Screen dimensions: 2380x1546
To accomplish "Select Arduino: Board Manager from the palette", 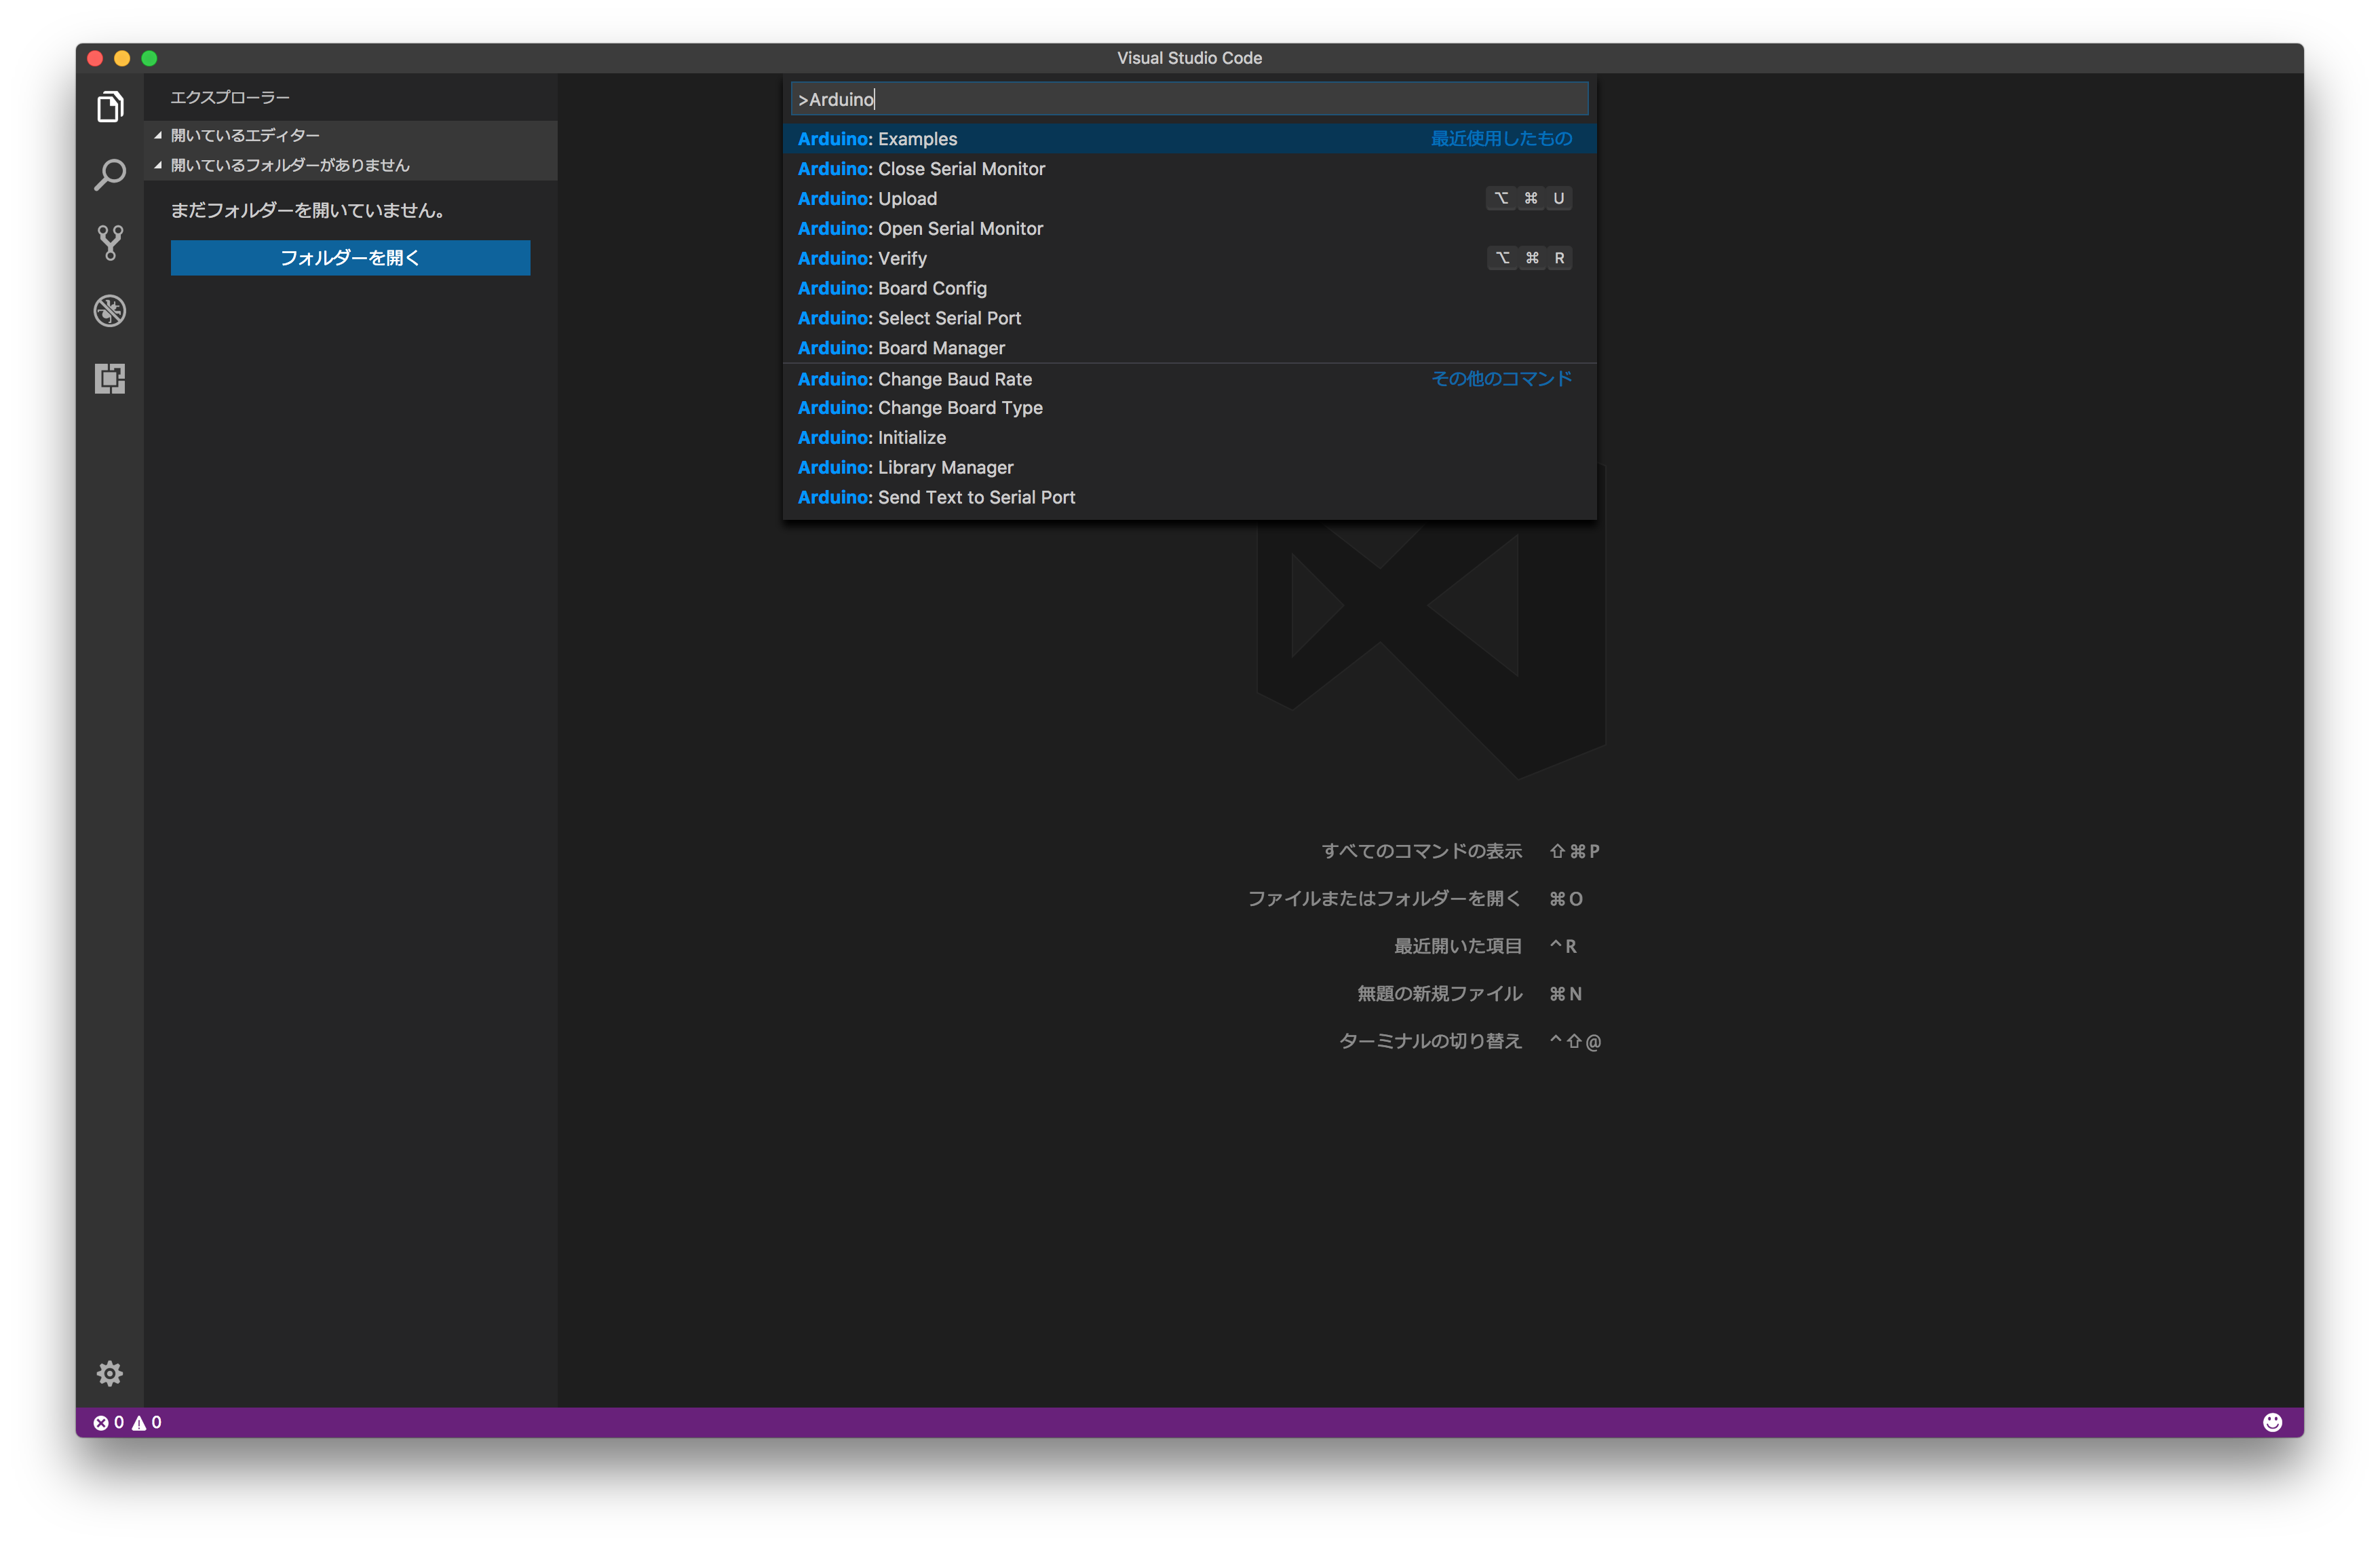I will (900, 348).
